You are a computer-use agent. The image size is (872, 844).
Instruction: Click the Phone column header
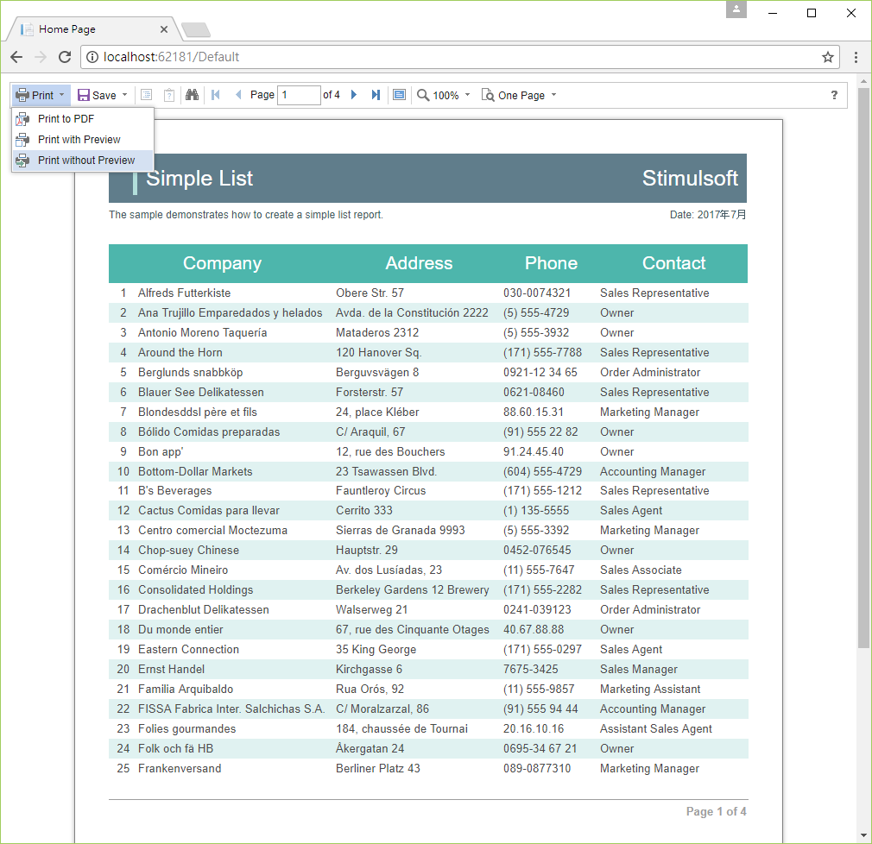[x=551, y=263]
